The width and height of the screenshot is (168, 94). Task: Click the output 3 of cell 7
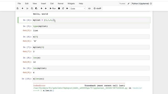pyautogui.click(x=34, y=52)
